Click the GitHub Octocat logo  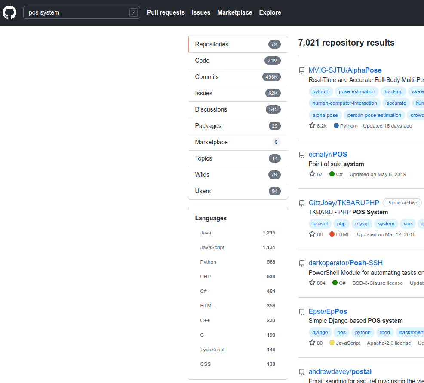point(9,12)
